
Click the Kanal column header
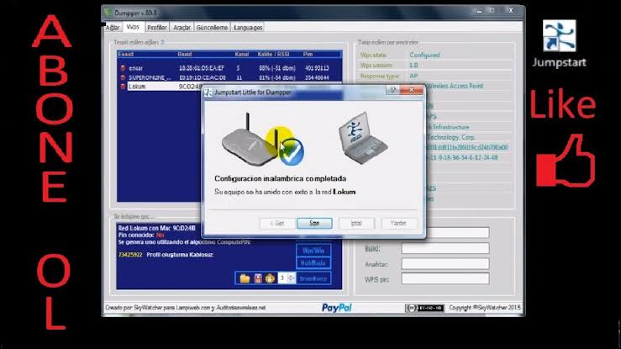click(241, 55)
